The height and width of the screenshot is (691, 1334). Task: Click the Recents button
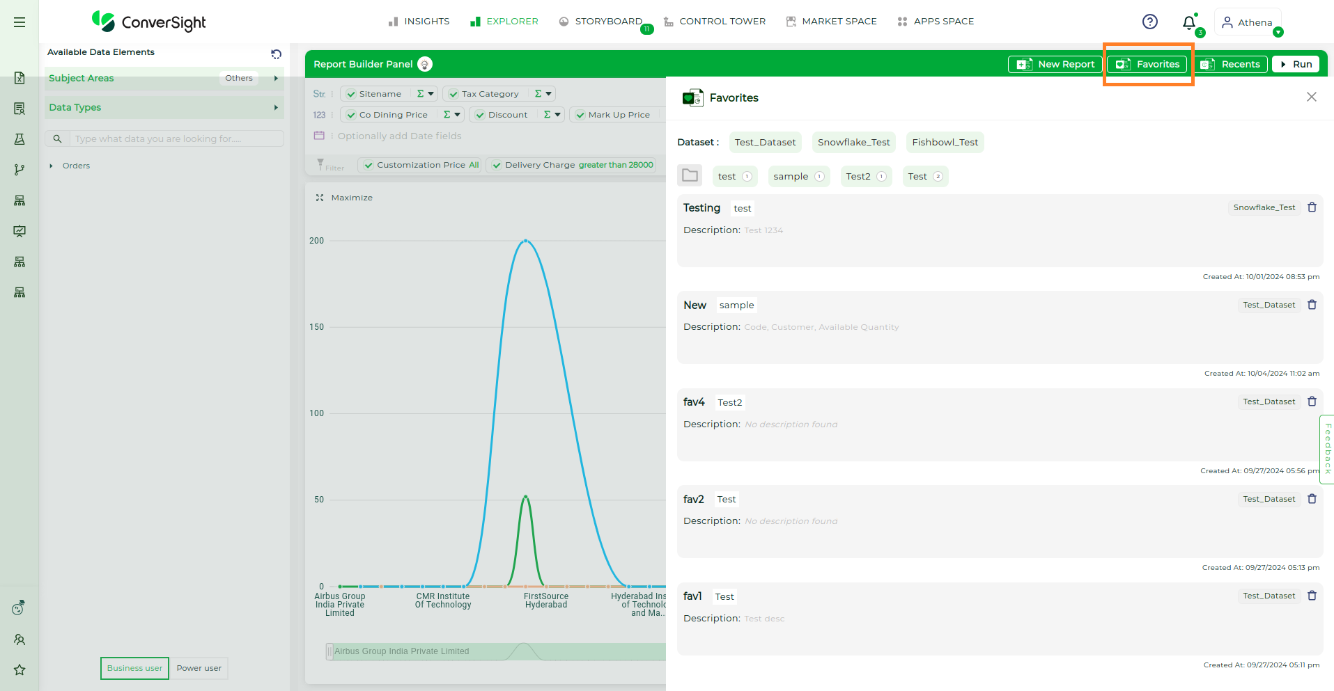[x=1230, y=64]
